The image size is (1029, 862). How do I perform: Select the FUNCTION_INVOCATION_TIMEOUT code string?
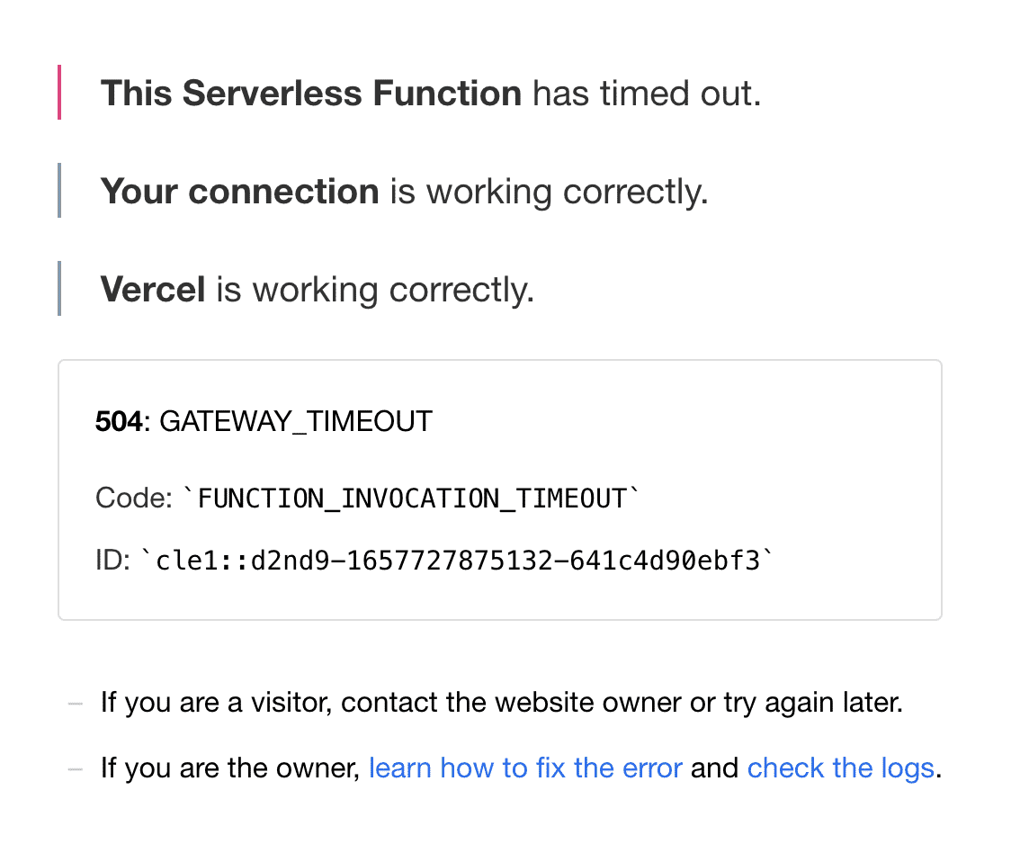coord(412,498)
